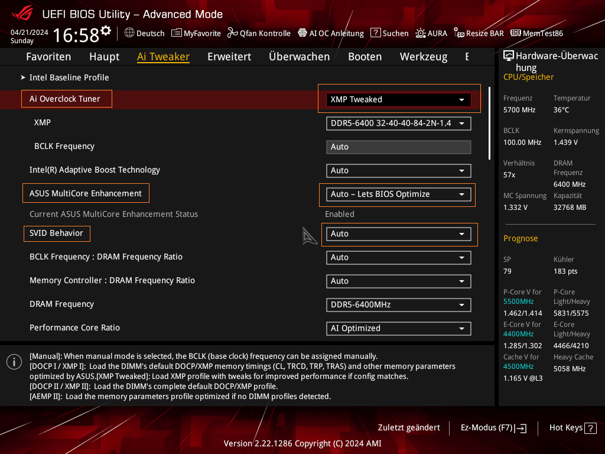Open Ai Overclock Tuner XMP Tweaked dropdown

(399, 99)
